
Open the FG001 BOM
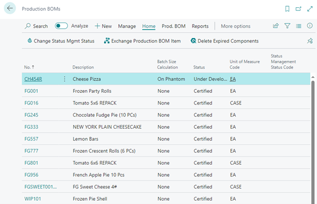click(x=31, y=91)
